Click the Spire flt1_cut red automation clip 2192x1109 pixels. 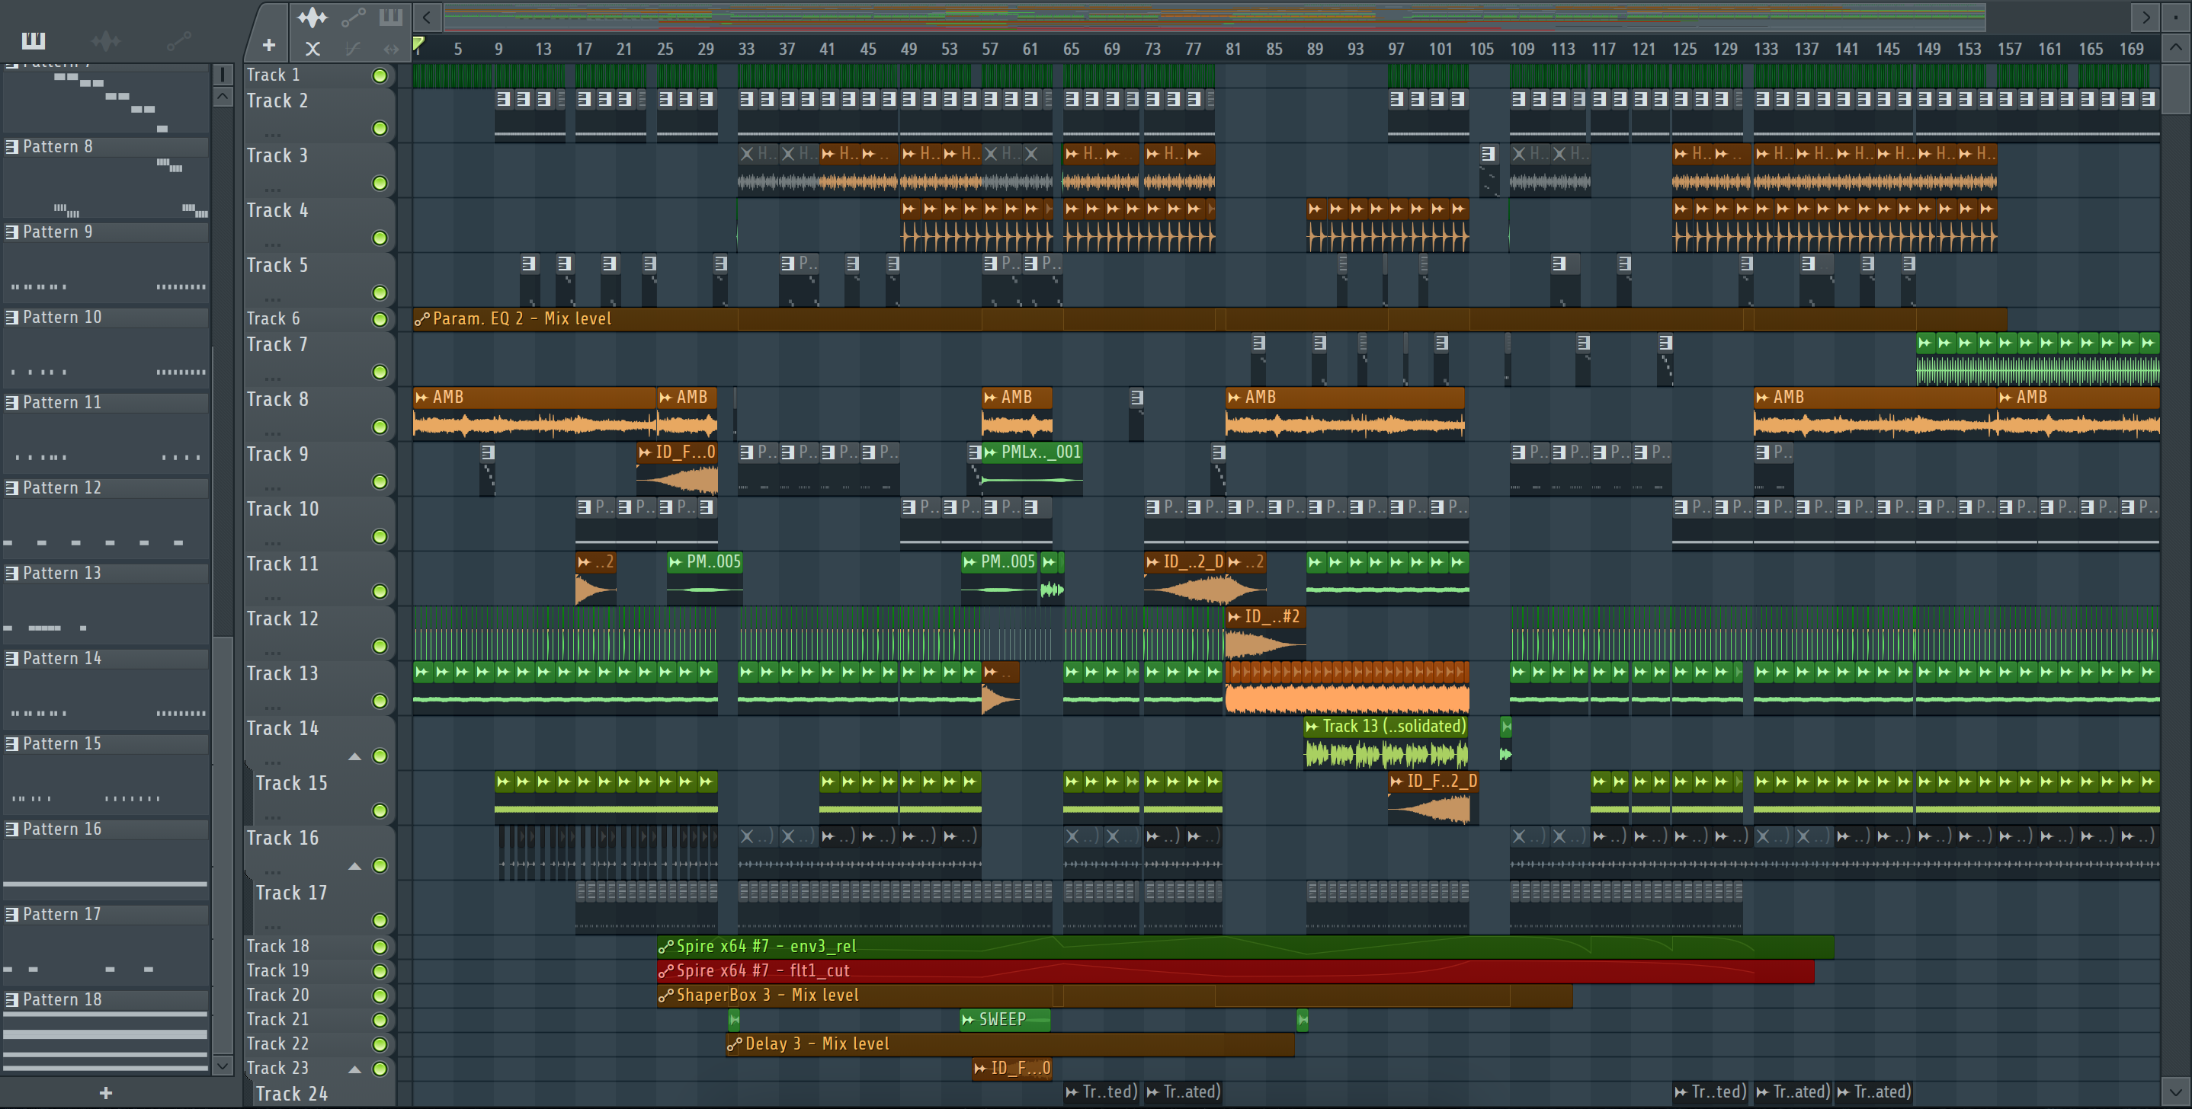click(1235, 970)
